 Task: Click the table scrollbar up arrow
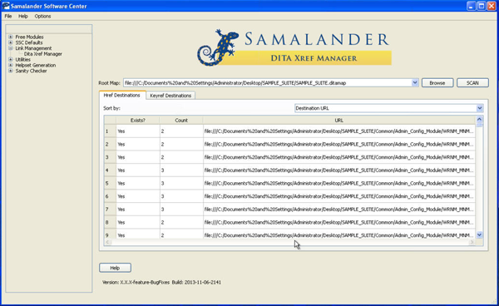pyautogui.click(x=479, y=120)
